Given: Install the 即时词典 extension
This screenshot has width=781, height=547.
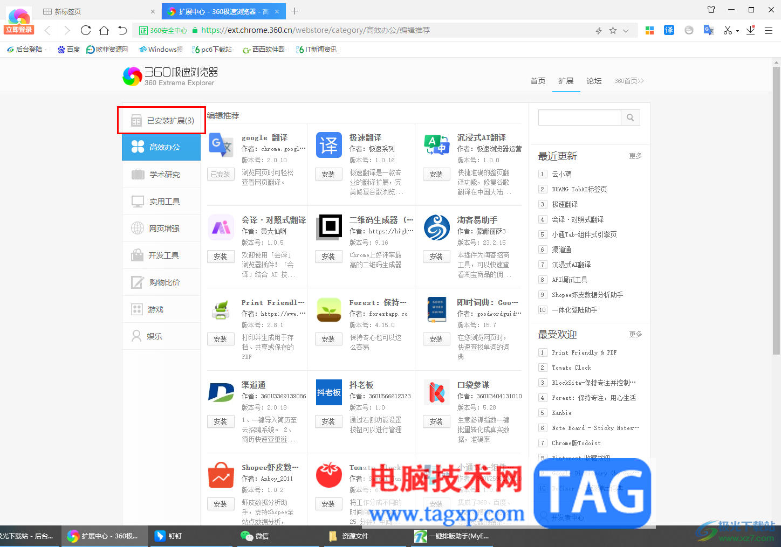Looking at the screenshot, I should tap(436, 339).
